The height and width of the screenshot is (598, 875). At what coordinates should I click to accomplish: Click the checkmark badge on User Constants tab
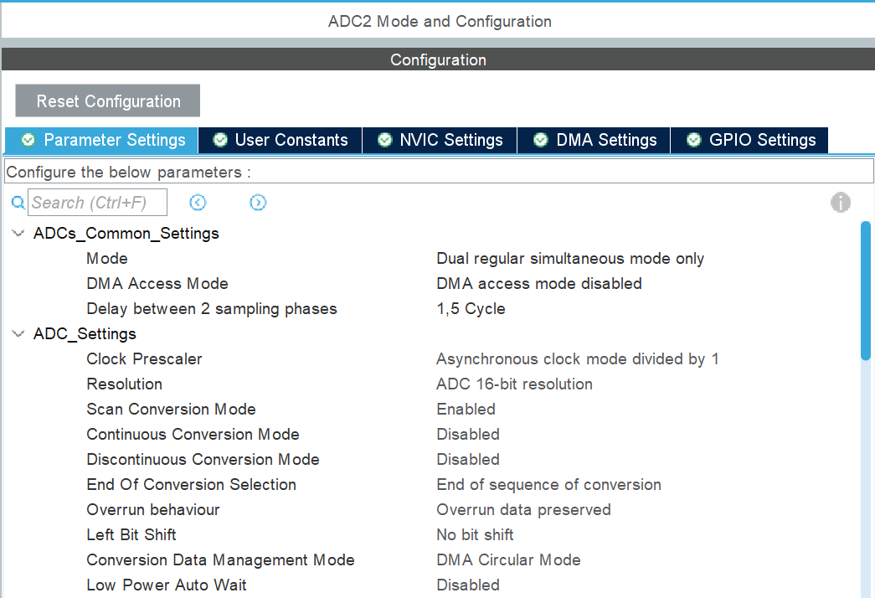click(x=219, y=140)
